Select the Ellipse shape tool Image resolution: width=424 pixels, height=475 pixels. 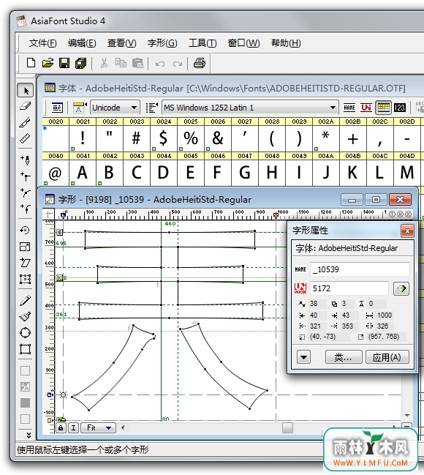pos(25,332)
